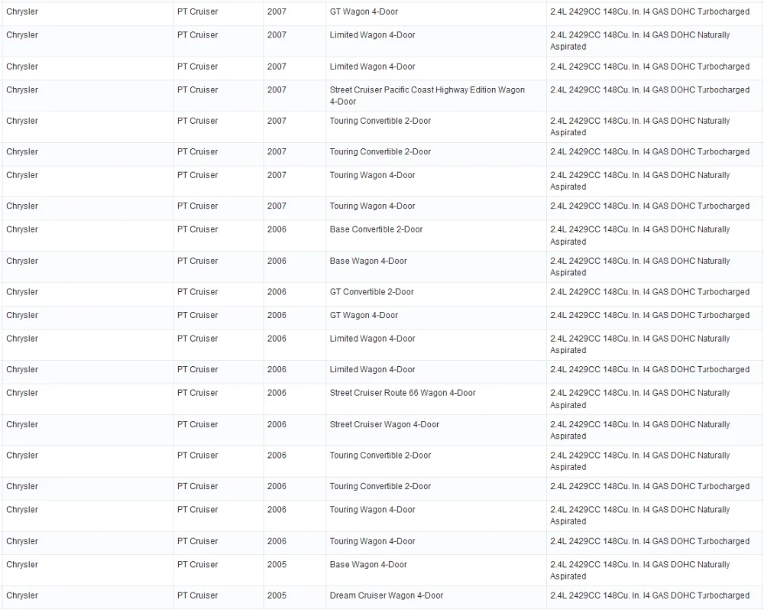Select 'PT Cruiser' model in Dream Cruiser row

[x=197, y=596]
